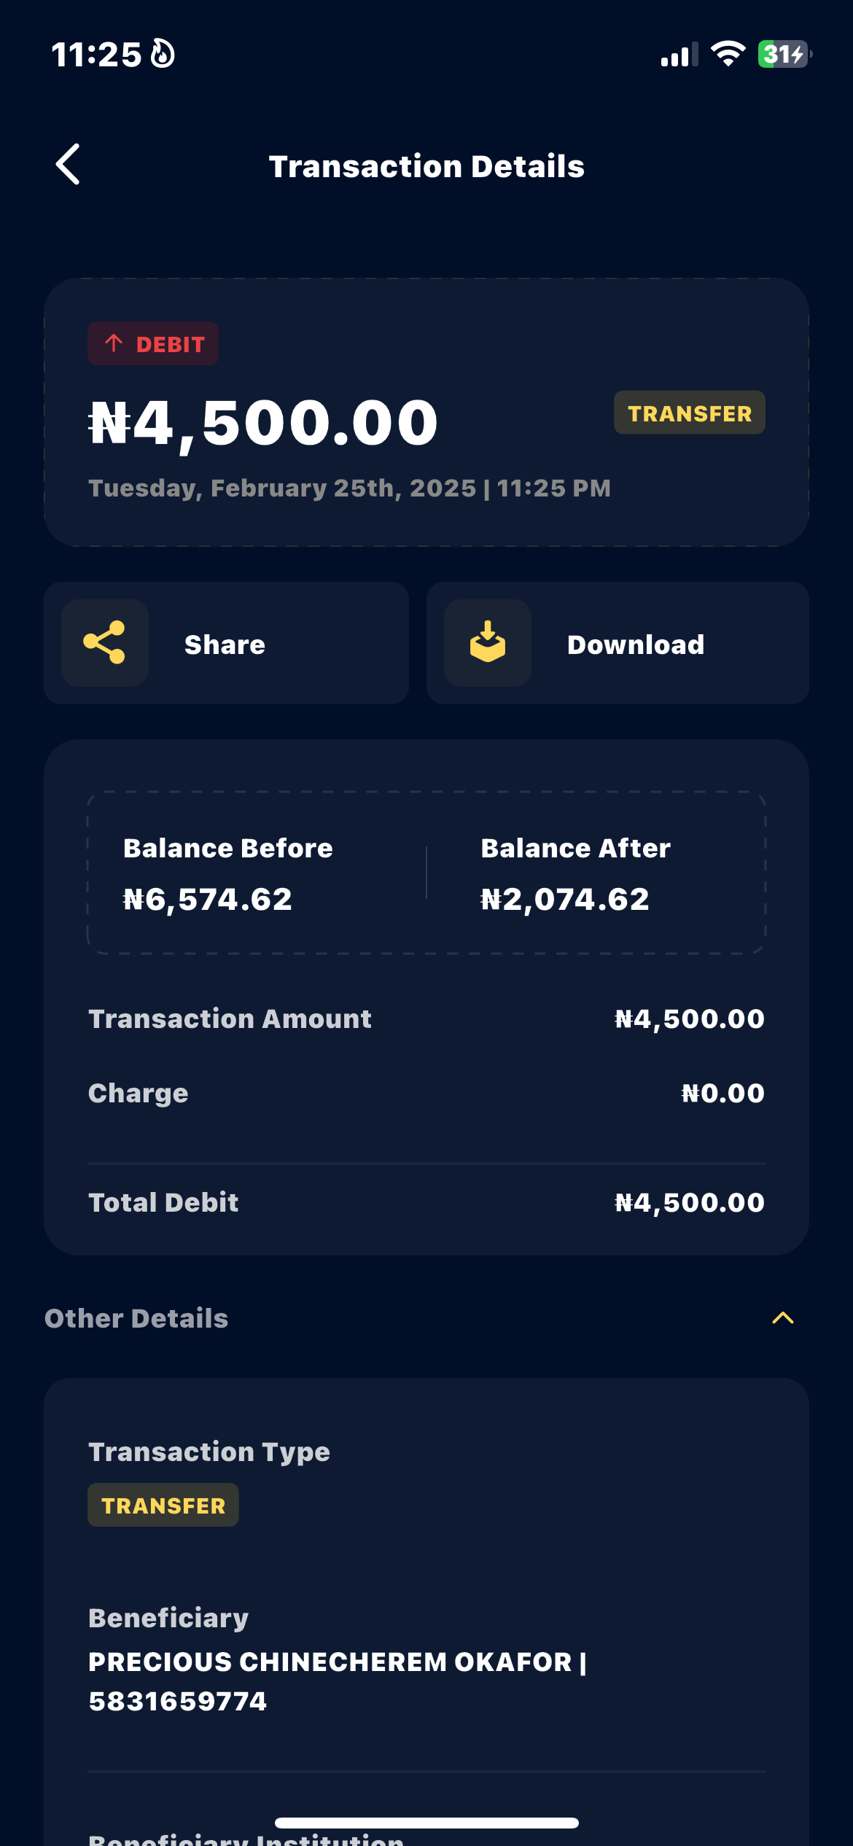Tap the battery charging indicator

click(784, 54)
